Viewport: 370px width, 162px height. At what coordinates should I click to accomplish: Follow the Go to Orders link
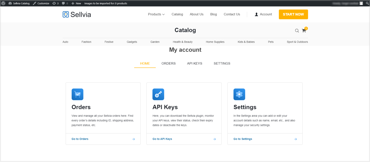pyautogui.click(x=80, y=139)
